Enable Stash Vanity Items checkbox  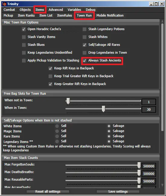tap(24, 37)
